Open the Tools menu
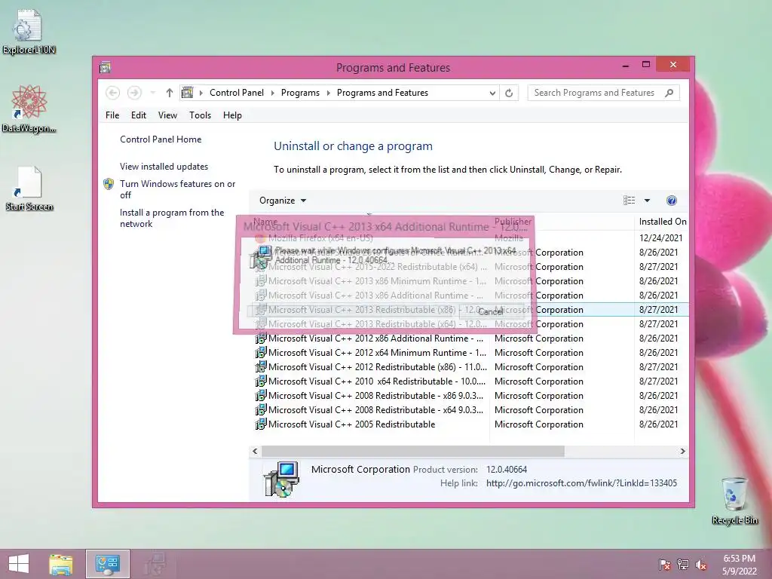The image size is (772, 579). click(200, 115)
